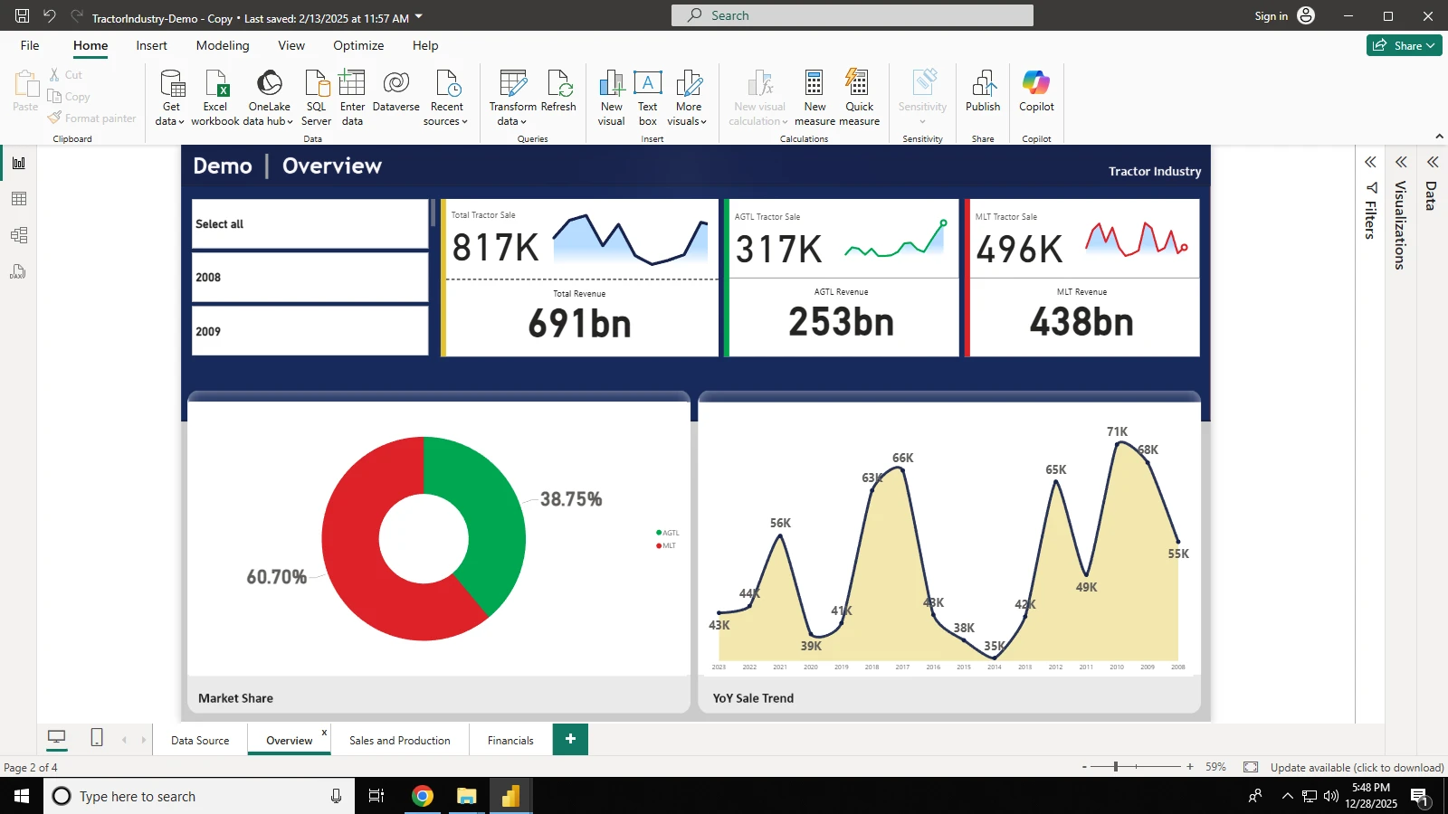Click the Share button
1448x814 pixels.
pos(1404,45)
